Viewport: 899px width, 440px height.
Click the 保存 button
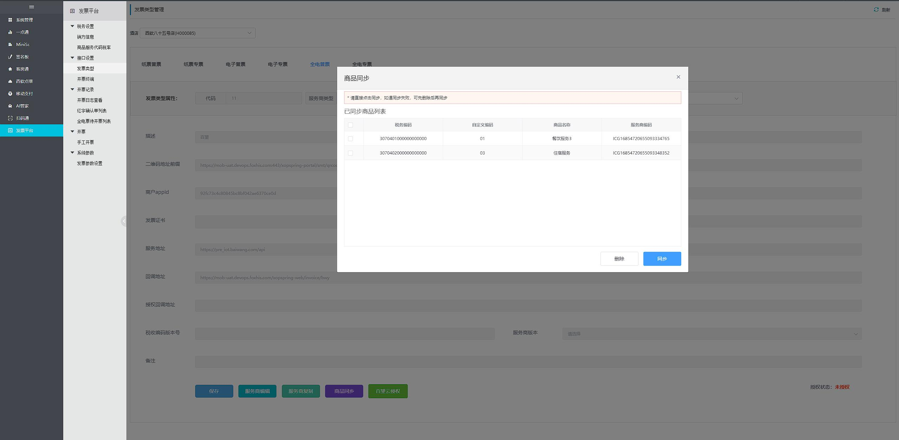click(x=214, y=391)
